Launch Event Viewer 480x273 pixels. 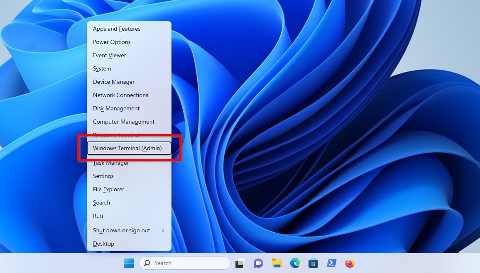click(x=109, y=55)
